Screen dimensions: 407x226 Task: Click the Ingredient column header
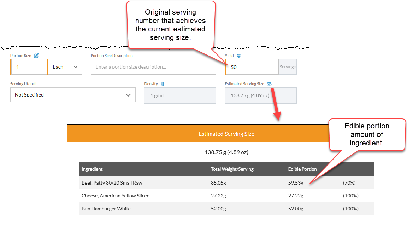click(x=92, y=169)
